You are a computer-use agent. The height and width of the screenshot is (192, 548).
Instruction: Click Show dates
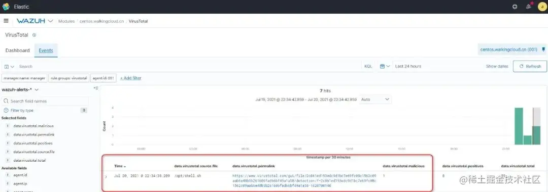tap(497, 66)
